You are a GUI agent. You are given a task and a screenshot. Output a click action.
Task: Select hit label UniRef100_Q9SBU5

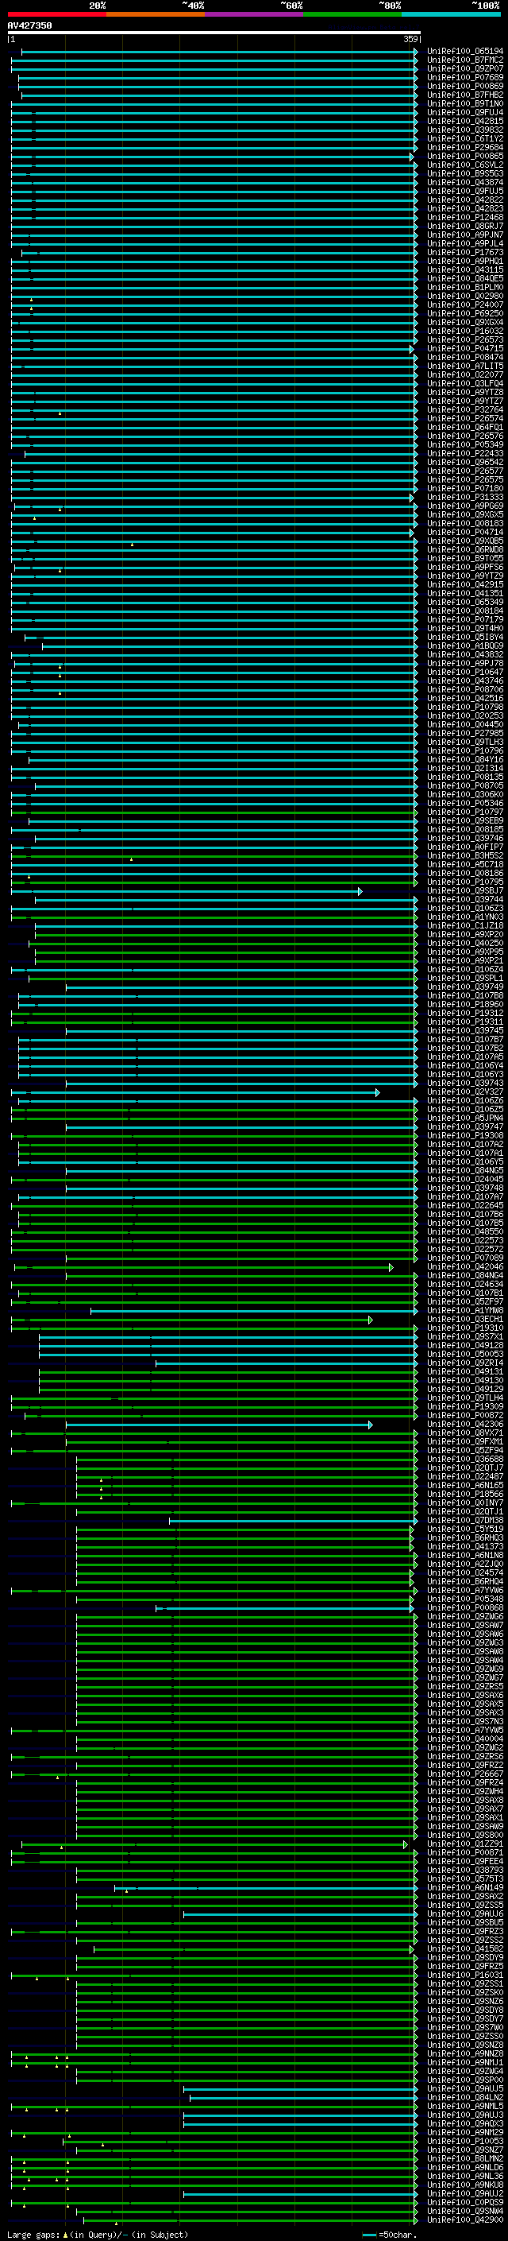pyautogui.click(x=464, y=1921)
